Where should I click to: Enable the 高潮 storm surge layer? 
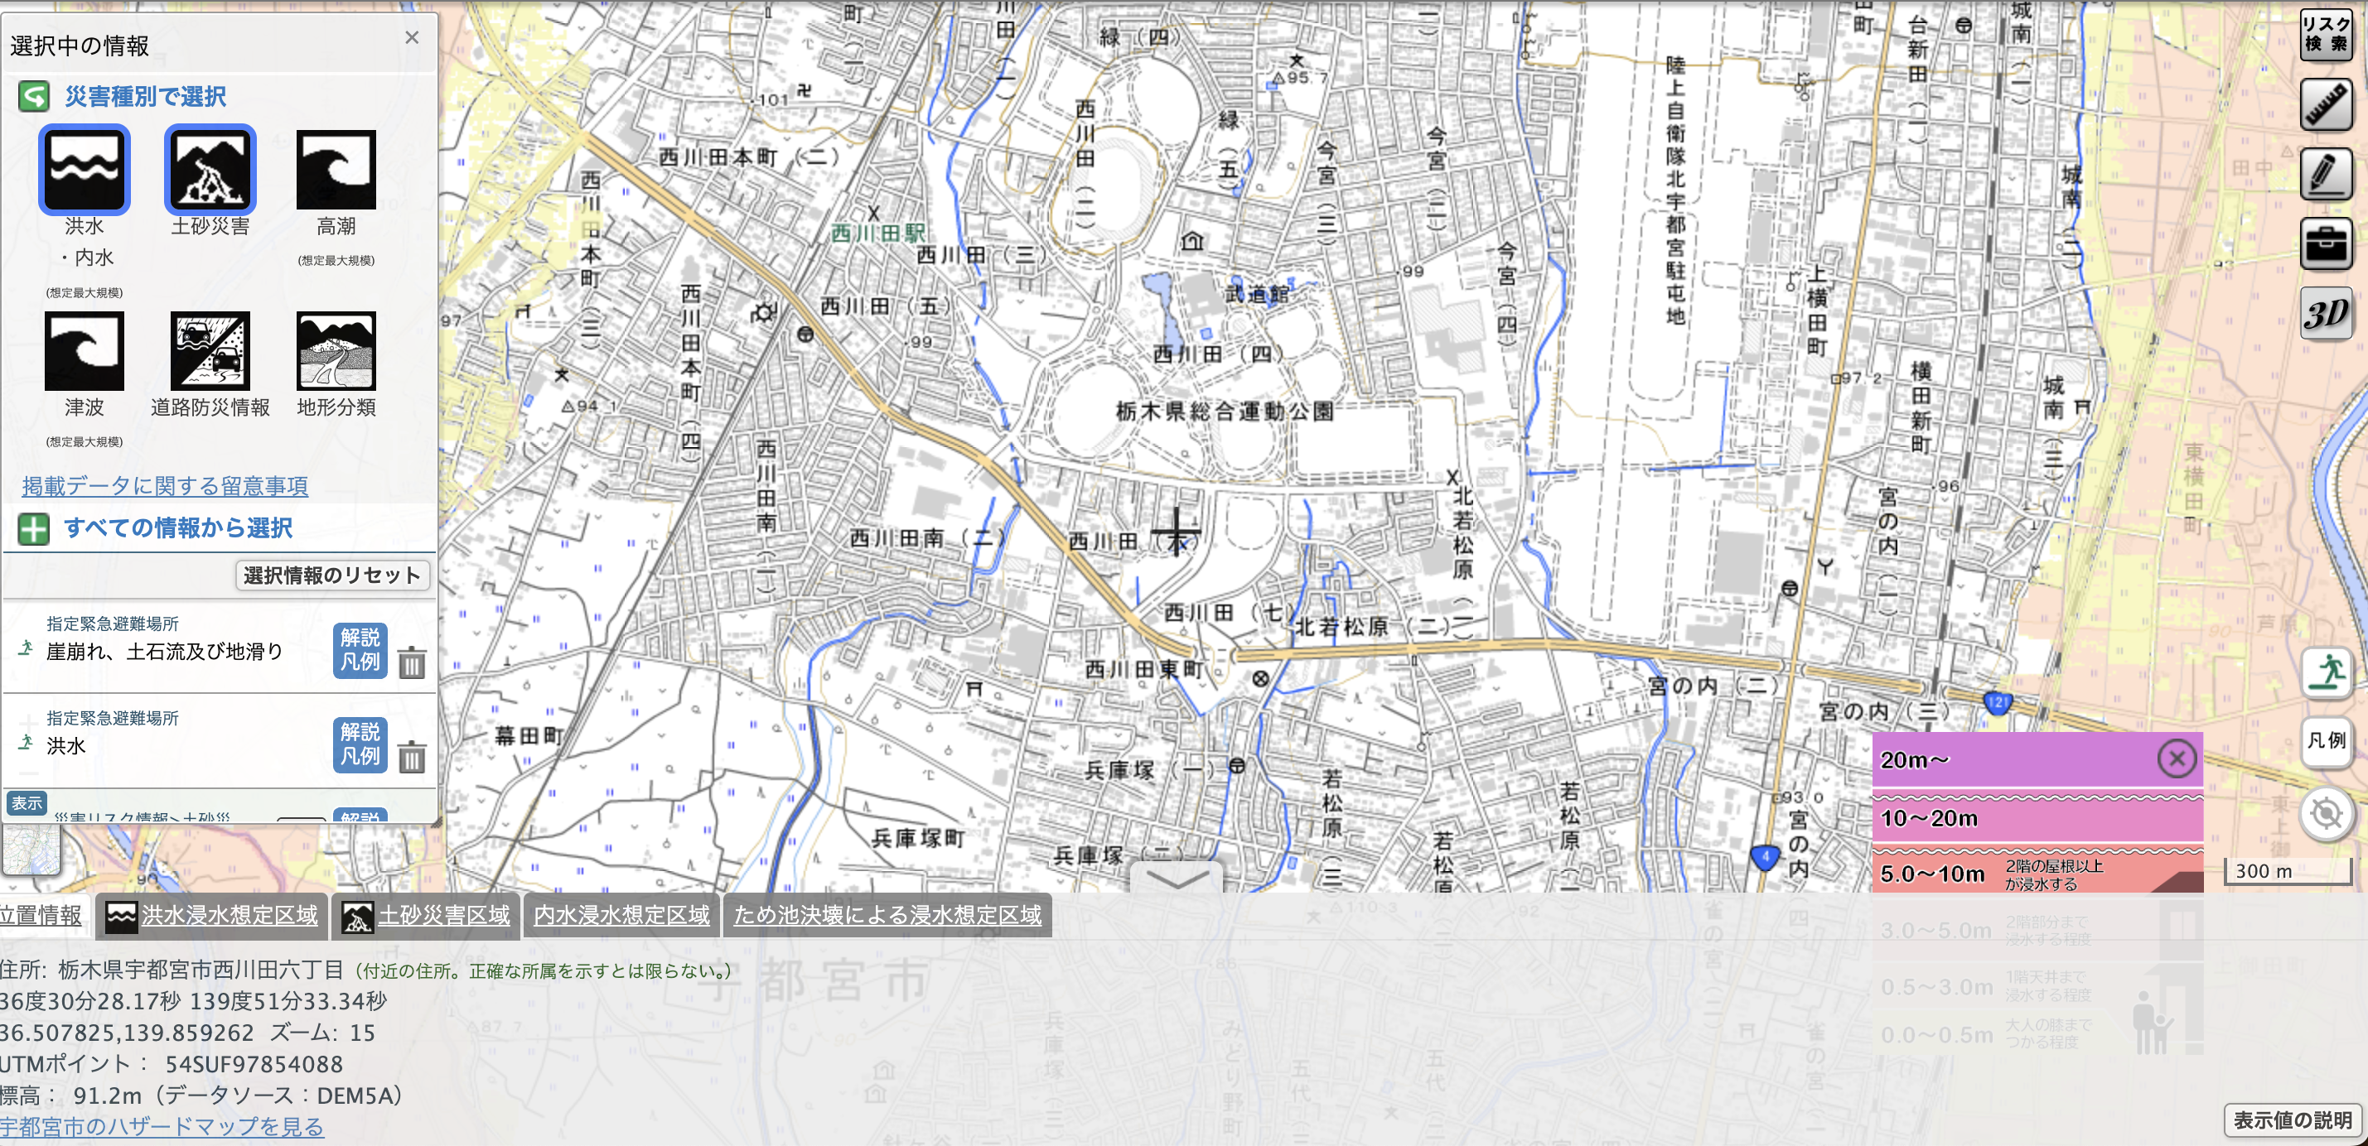(x=336, y=170)
